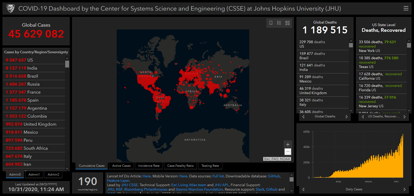Open the basemap gallery grid icon
The width and height of the screenshot is (414, 196).
tap(287, 23)
